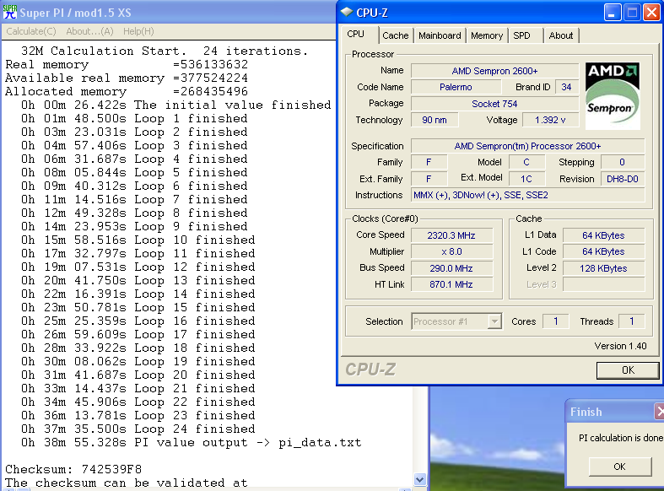Click the L1 Data value 64 KBytes
The height and width of the screenshot is (491, 664).
tap(603, 235)
